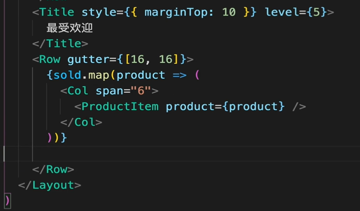Click the span="6" attribute value
This screenshot has width=360, height=211.
tap(141, 91)
